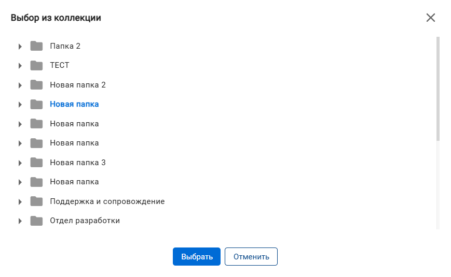The height and width of the screenshot is (277, 451).
Task: Expand the Новая папка 3 arrow
Action: pos(20,163)
